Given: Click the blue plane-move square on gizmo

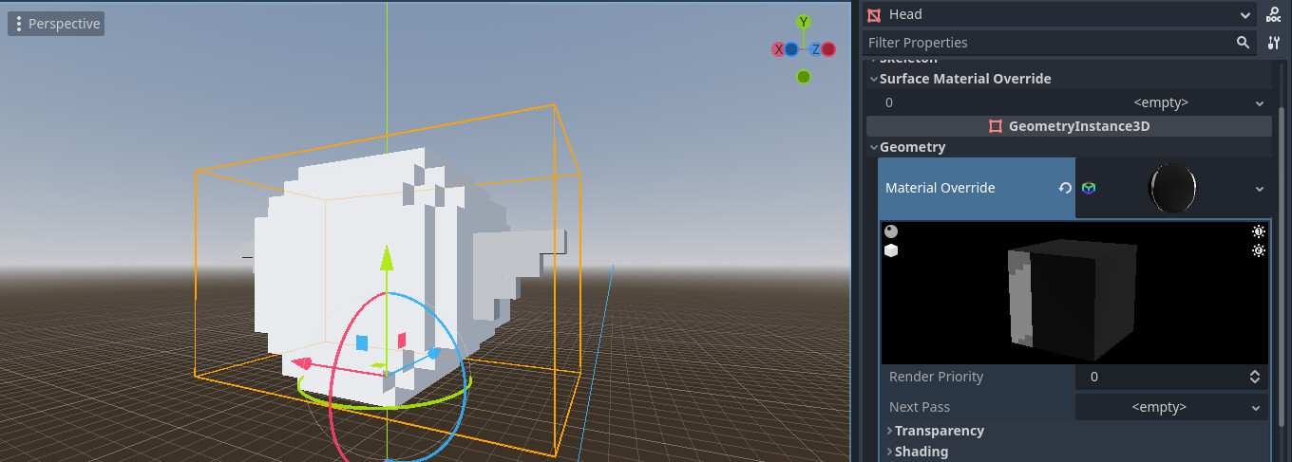Looking at the screenshot, I should tap(362, 342).
